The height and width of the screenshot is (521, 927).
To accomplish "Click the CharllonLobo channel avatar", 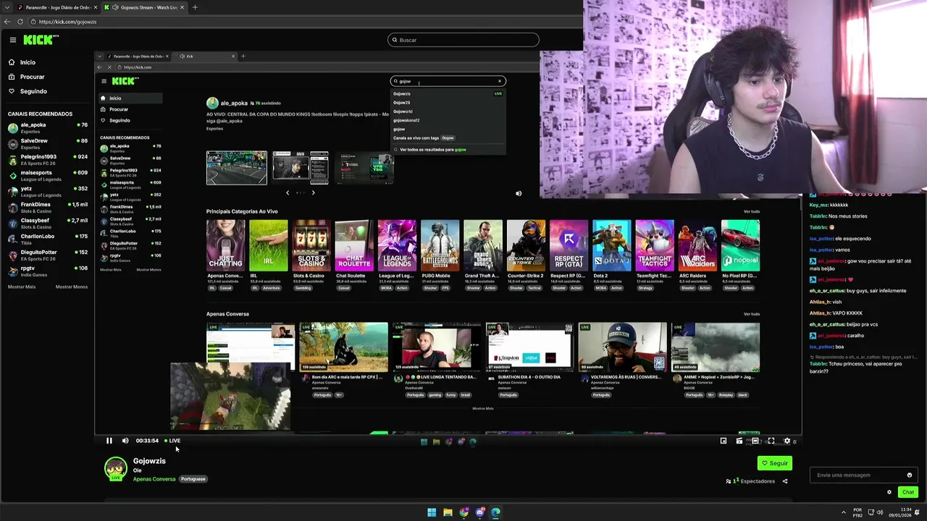I will pos(13,239).
